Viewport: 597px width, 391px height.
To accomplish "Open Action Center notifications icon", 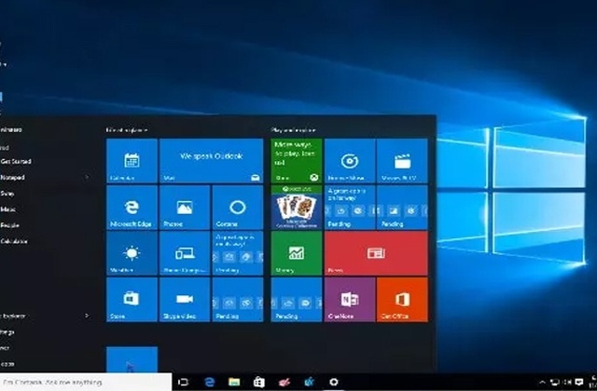I will 579,382.
